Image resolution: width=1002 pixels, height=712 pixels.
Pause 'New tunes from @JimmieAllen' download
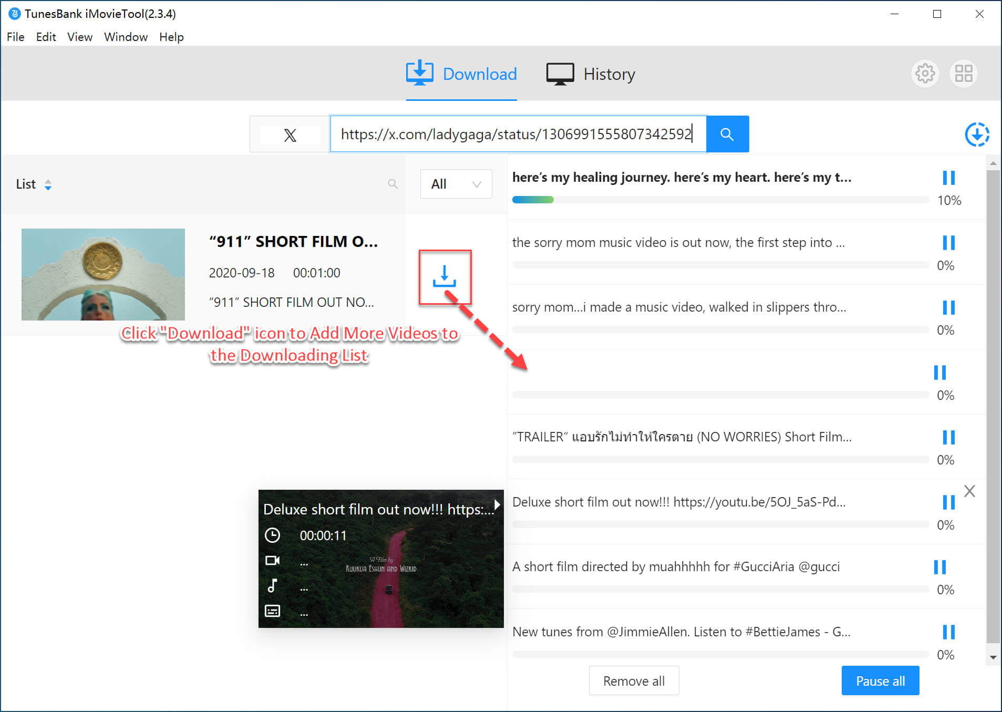click(x=948, y=632)
